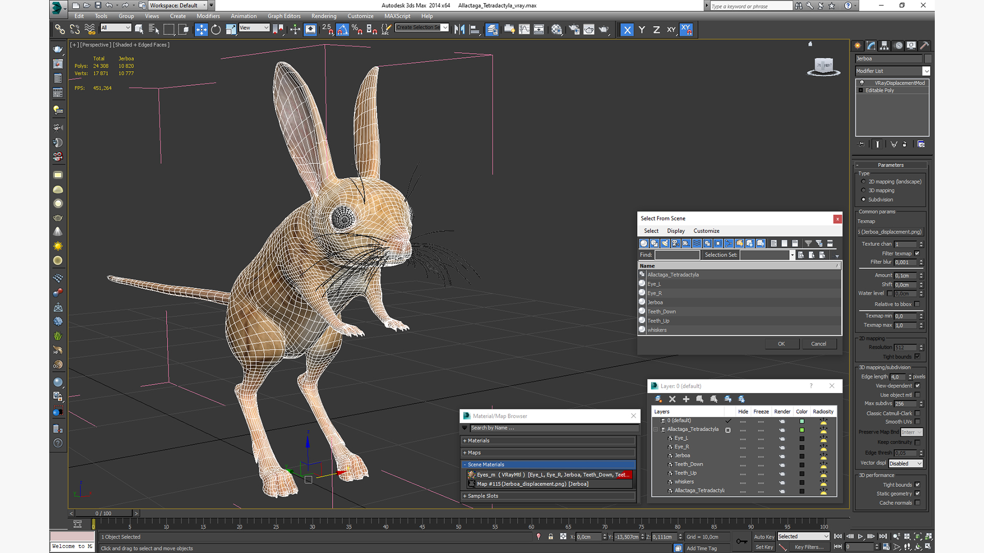Screen dimensions: 984x553
Task: Open the Selection Set dropdown in Select From Scene
Action: point(792,255)
